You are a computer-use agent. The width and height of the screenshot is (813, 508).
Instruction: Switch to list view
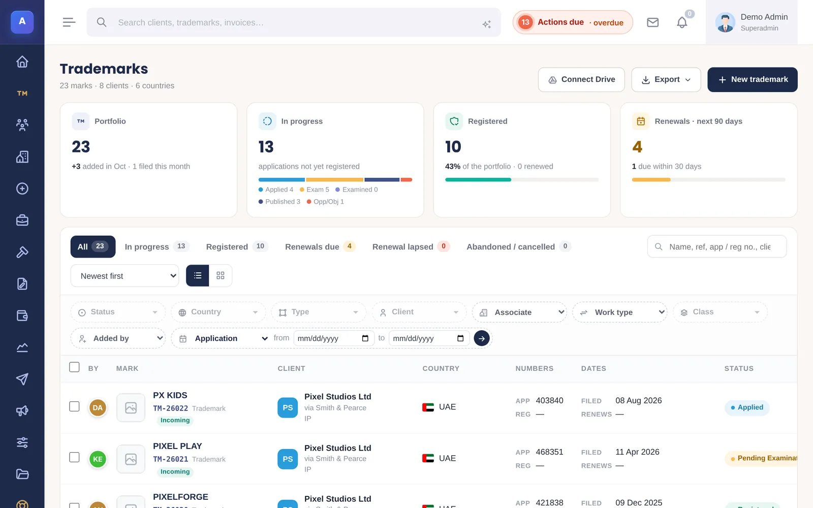[198, 275]
